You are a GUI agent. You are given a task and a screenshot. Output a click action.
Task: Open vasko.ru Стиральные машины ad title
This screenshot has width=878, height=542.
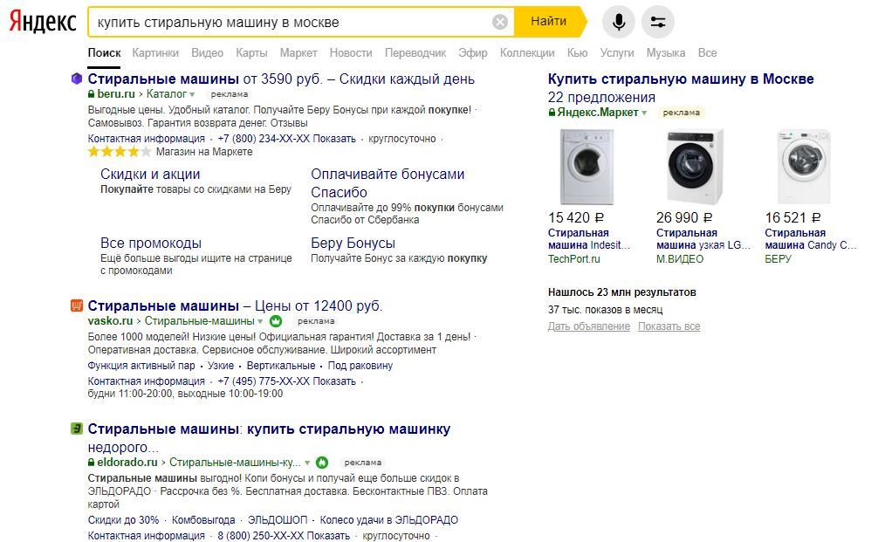(235, 305)
